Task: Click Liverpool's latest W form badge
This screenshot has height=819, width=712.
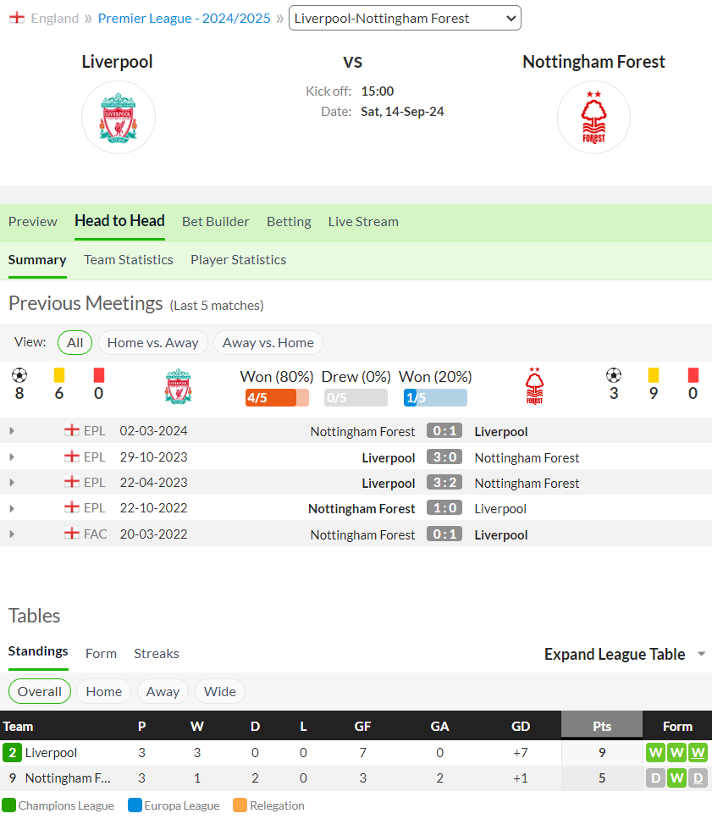Action: [698, 753]
